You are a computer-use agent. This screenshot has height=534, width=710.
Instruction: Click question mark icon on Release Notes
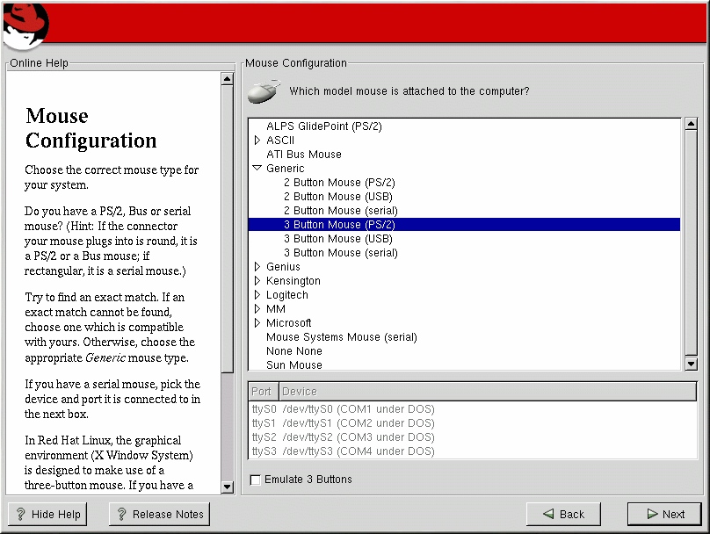121,514
